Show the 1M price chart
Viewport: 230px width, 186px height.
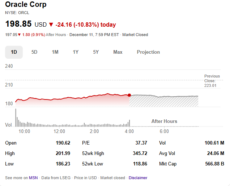tap(55, 52)
